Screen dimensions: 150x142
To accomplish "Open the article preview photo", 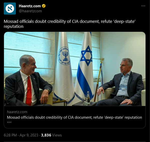I will click(75, 69).
